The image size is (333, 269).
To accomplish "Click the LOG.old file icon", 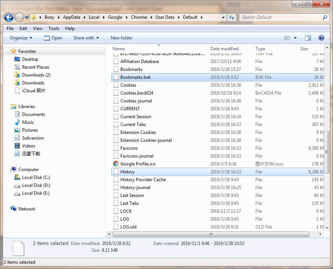I will (116, 227).
